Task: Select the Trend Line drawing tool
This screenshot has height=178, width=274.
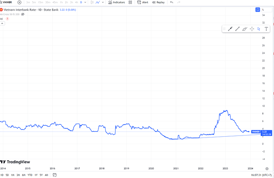Action: coord(230,29)
